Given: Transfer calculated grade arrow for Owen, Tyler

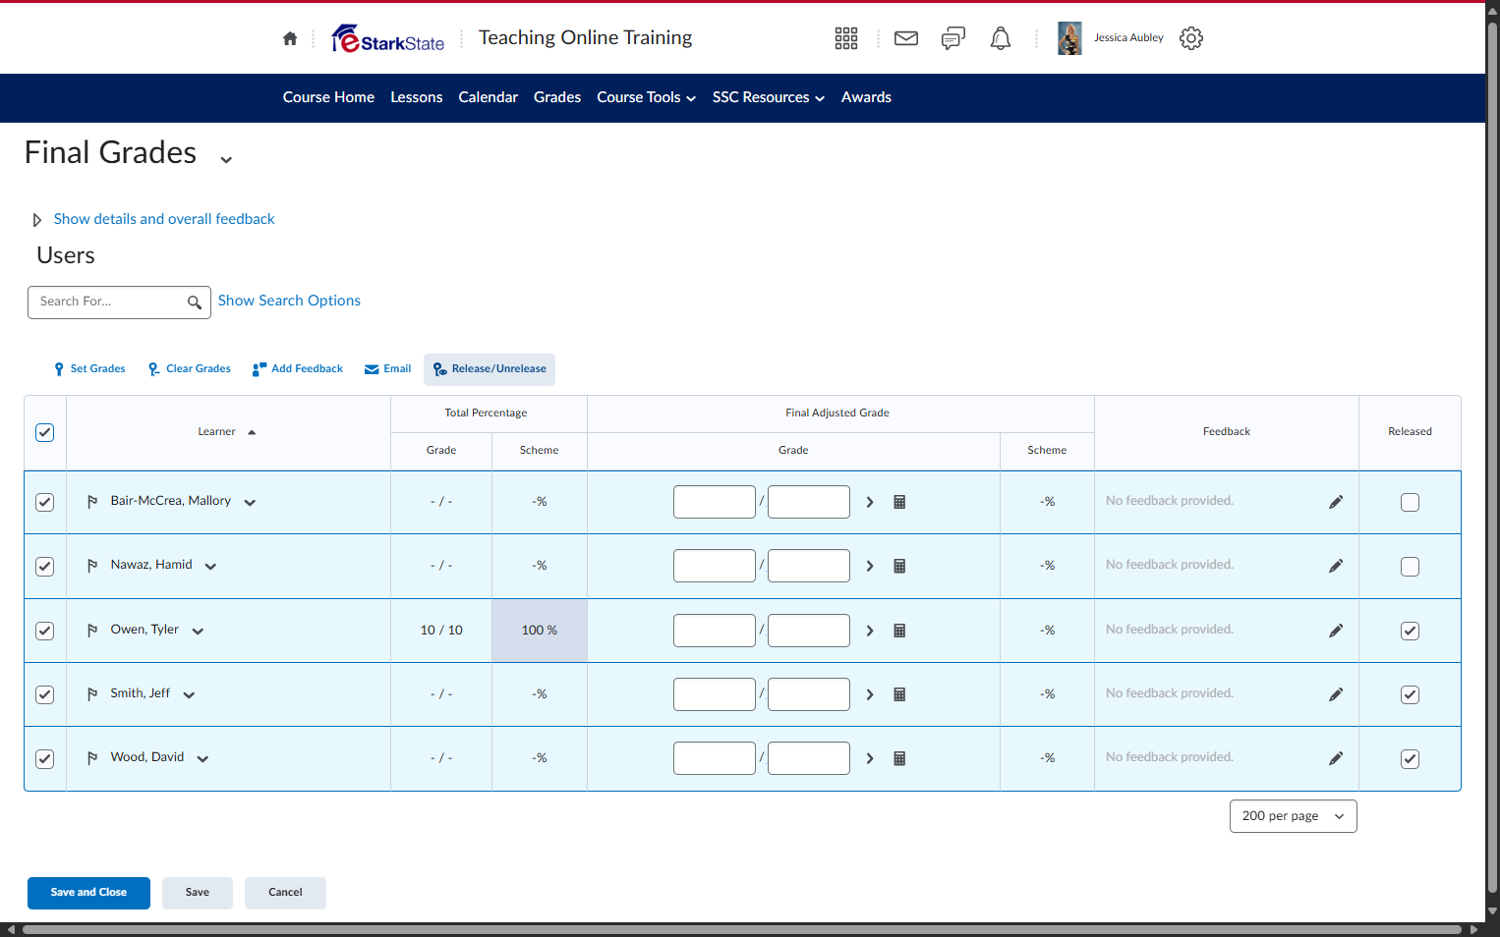Looking at the screenshot, I should [870, 631].
